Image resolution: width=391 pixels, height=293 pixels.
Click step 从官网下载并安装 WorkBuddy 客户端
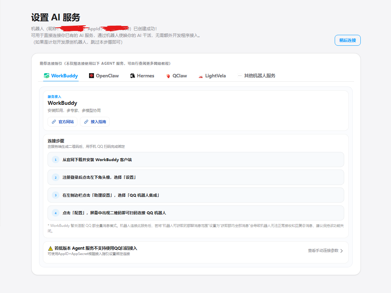pos(196,160)
